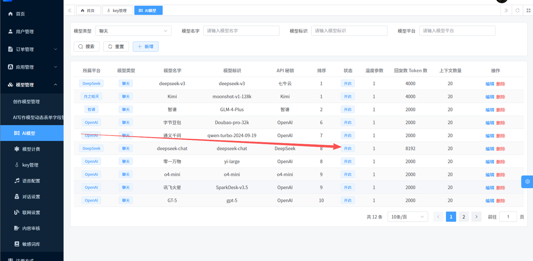Open the 模型类型 dropdown showing 聊天
This screenshot has height=261, width=533.
click(133, 31)
